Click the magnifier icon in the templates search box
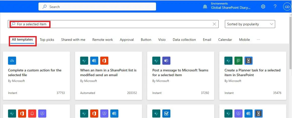The image size is (292, 118). click(13, 24)
